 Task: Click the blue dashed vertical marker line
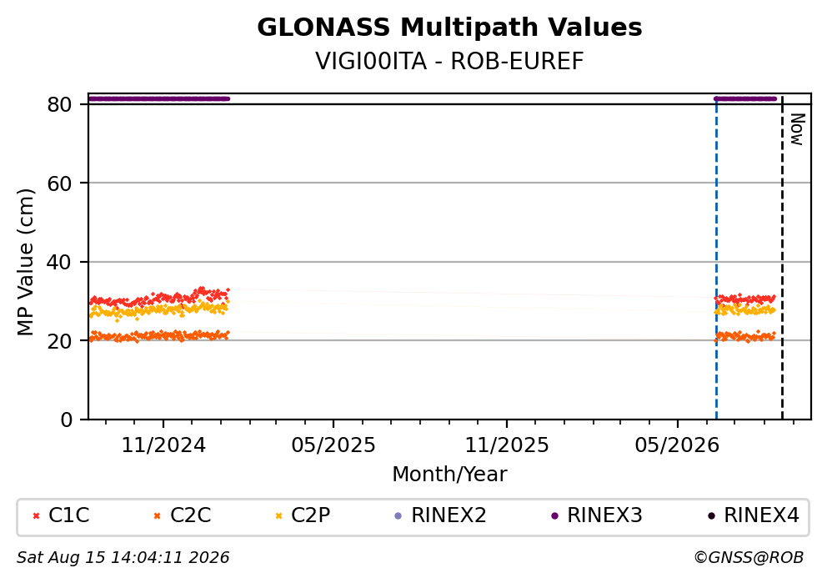pyautogui.click(x=716, y=259)
